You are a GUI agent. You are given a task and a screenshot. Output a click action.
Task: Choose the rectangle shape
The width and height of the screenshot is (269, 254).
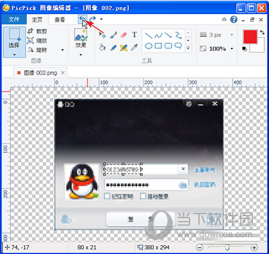(158, 46)
